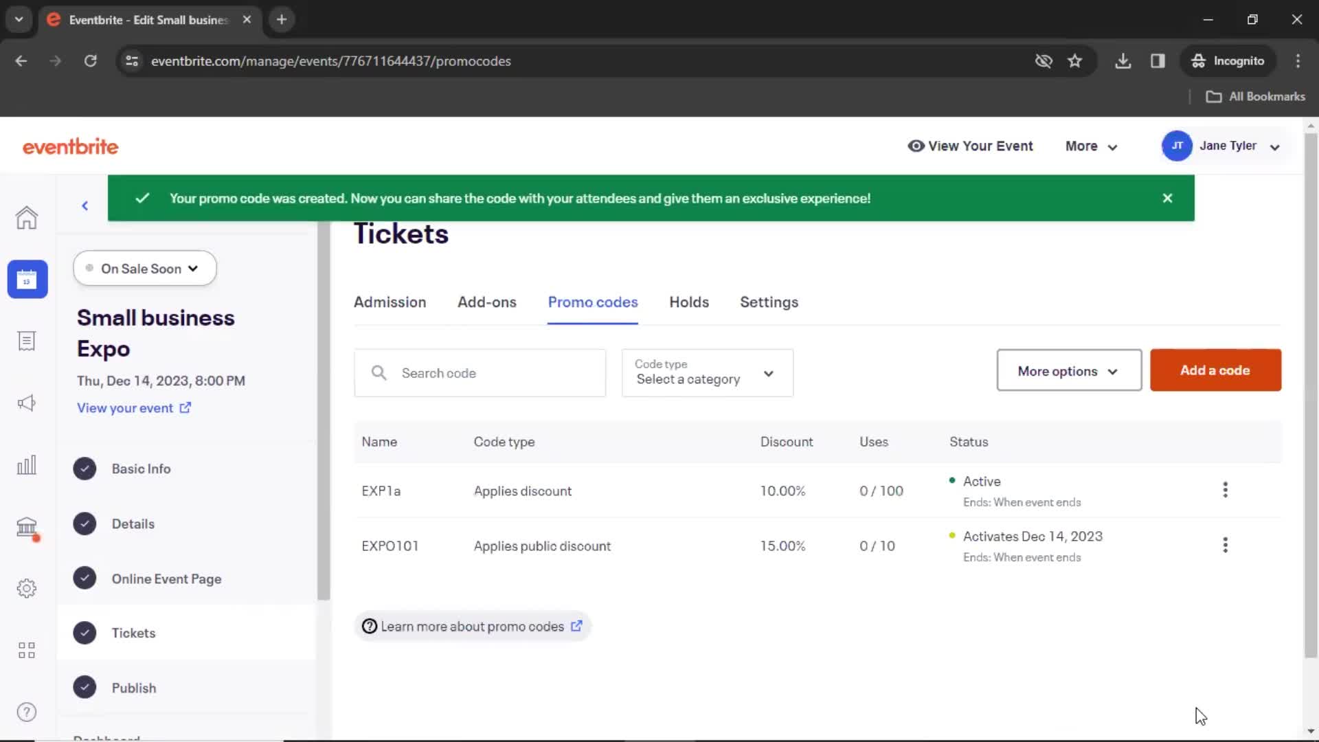Go back in browser history
The width and height of the screenshot is (1319, 742).
click(x=21, y=60)
